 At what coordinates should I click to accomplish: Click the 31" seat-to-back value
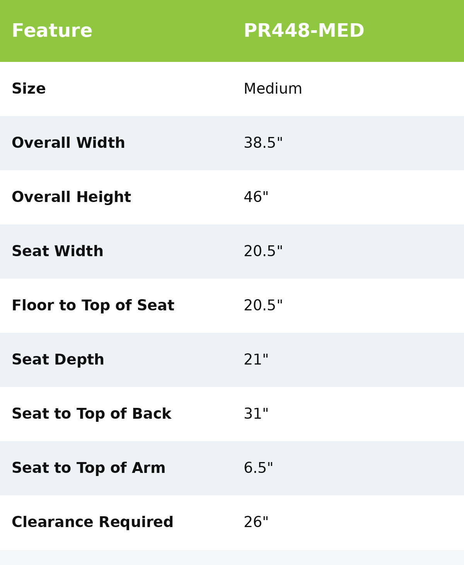coord(256,414)
